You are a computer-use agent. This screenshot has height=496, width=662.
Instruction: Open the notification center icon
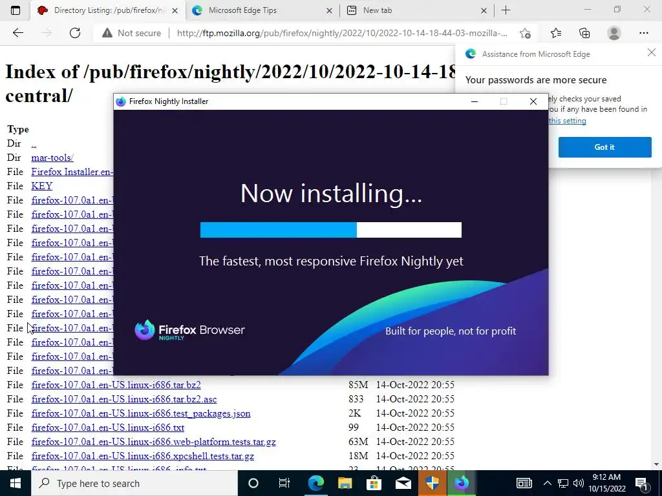(641, 483)
